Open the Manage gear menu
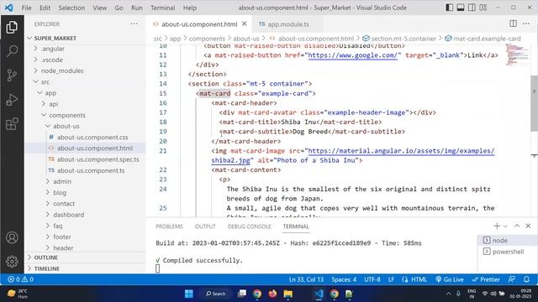This screenshot has height=302, width=538. (12, 261)
